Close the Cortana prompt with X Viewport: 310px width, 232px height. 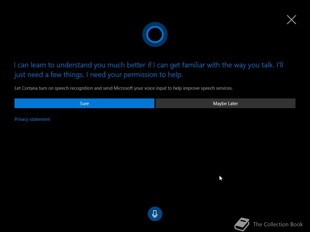pyautogui.click(x=292, y=20)
